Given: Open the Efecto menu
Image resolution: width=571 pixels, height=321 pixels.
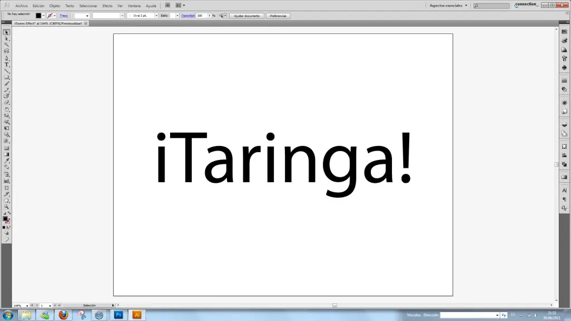Looking at the screenshot, I should 107,6.
